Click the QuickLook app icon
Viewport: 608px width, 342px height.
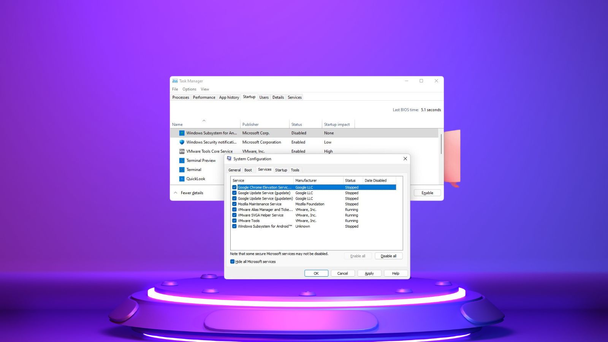(182, 179)
